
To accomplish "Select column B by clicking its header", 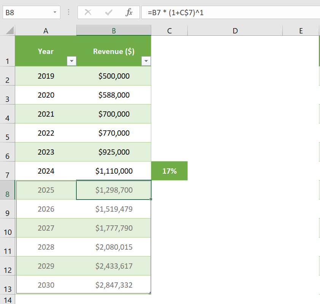I will coord(114,30).
